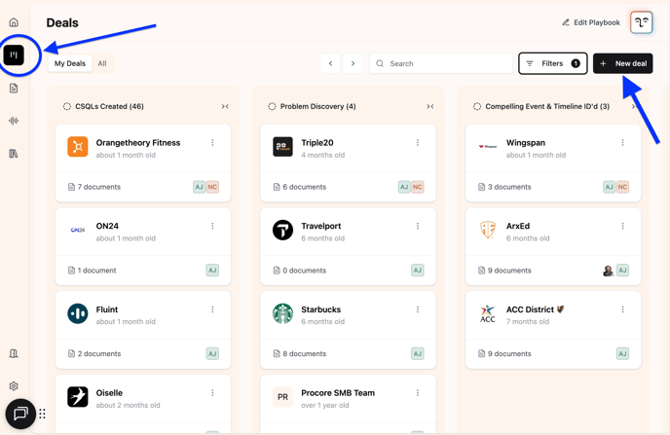Screen dimensions: 670x435
Task: Open the Starbucks deal card
Action: tap(336, 316)
